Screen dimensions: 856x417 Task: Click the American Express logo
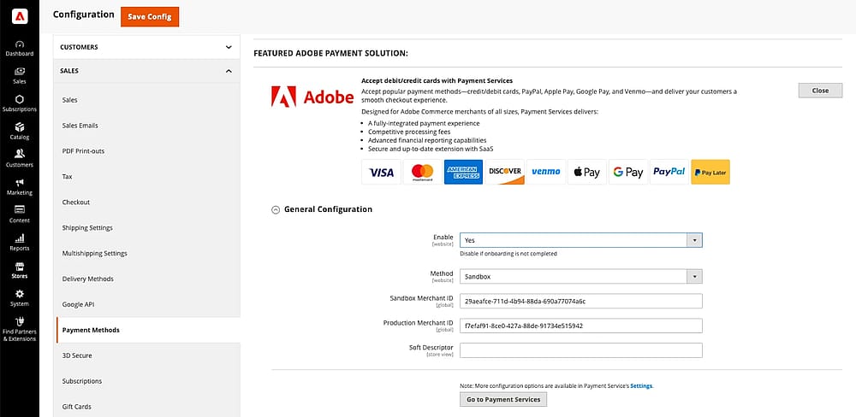tap(463, 172)
